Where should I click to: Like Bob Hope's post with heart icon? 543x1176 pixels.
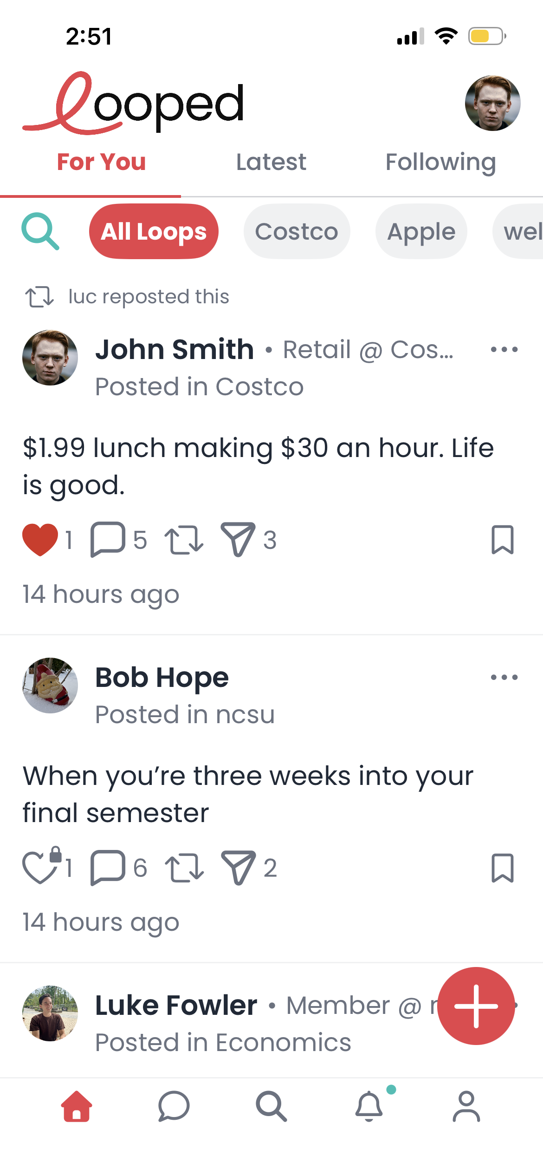point(39,868)
